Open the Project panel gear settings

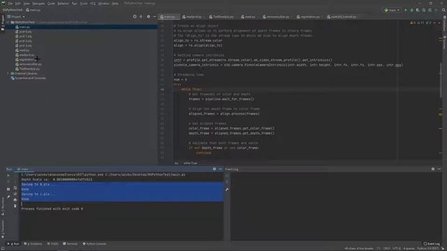point(148,17)
